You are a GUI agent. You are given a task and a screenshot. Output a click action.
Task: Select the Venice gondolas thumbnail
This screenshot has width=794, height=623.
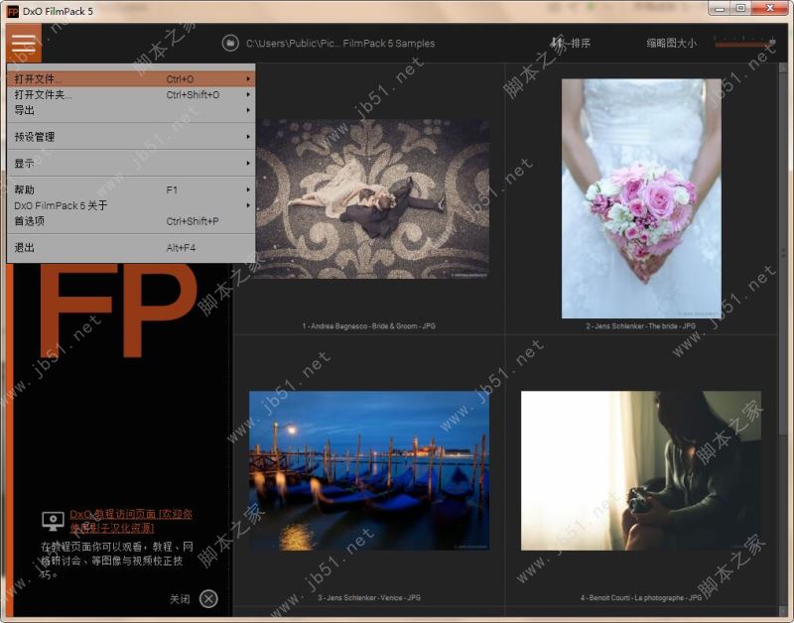click(369, 470)
